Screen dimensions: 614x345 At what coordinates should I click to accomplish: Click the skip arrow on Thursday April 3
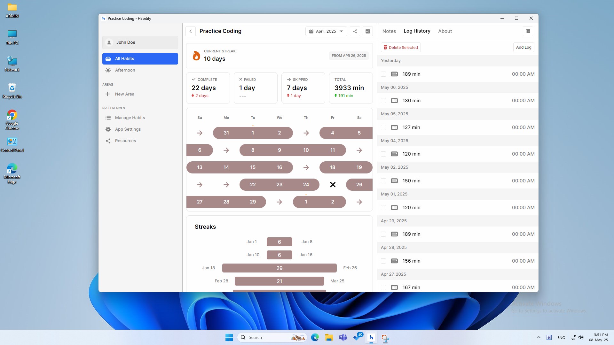click(306, 133)
